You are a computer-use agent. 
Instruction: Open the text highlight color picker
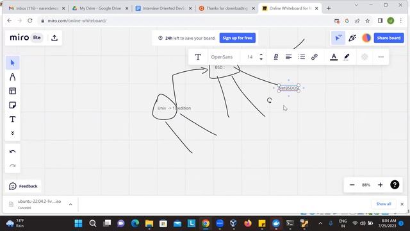pyautogui.click(x=347, y=57)
